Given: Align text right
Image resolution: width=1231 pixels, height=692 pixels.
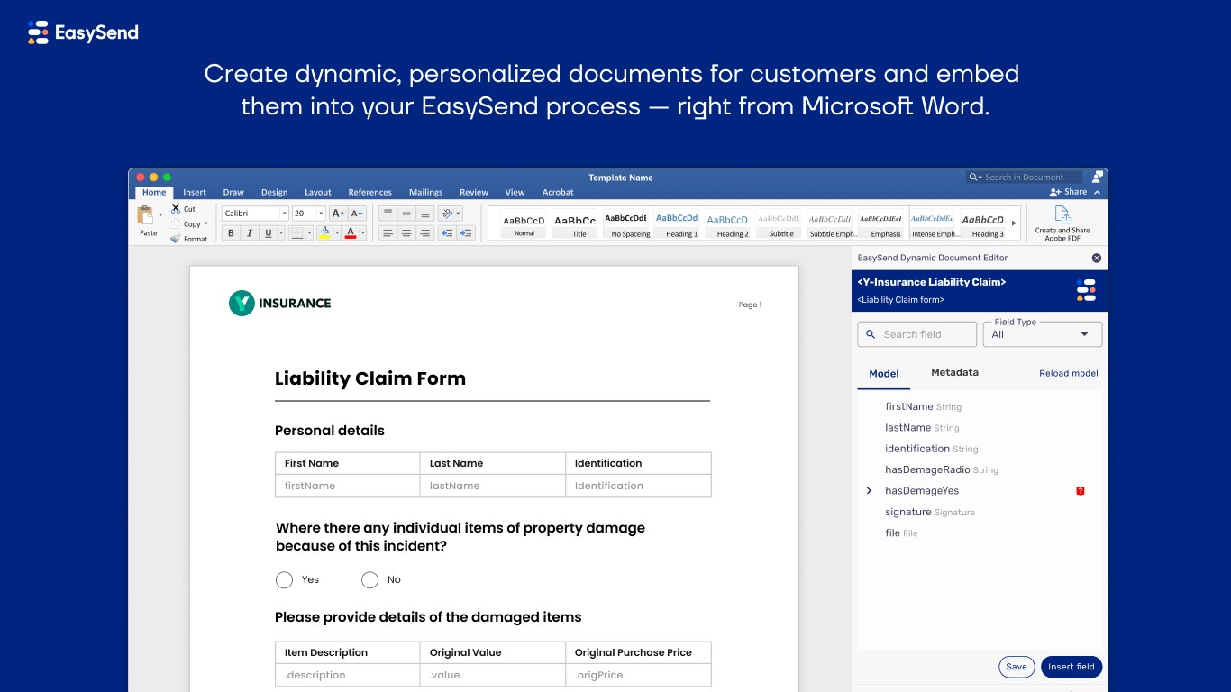Looking at the screenshot, I should click(x=425, y=233).
